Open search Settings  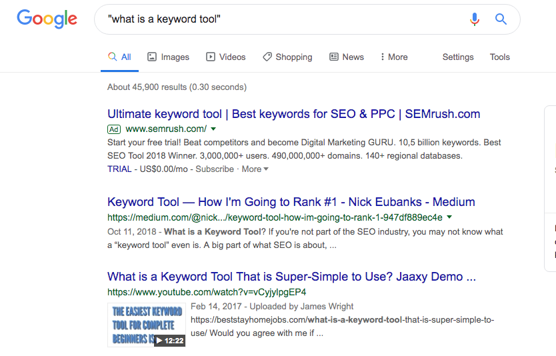(458, 57)
